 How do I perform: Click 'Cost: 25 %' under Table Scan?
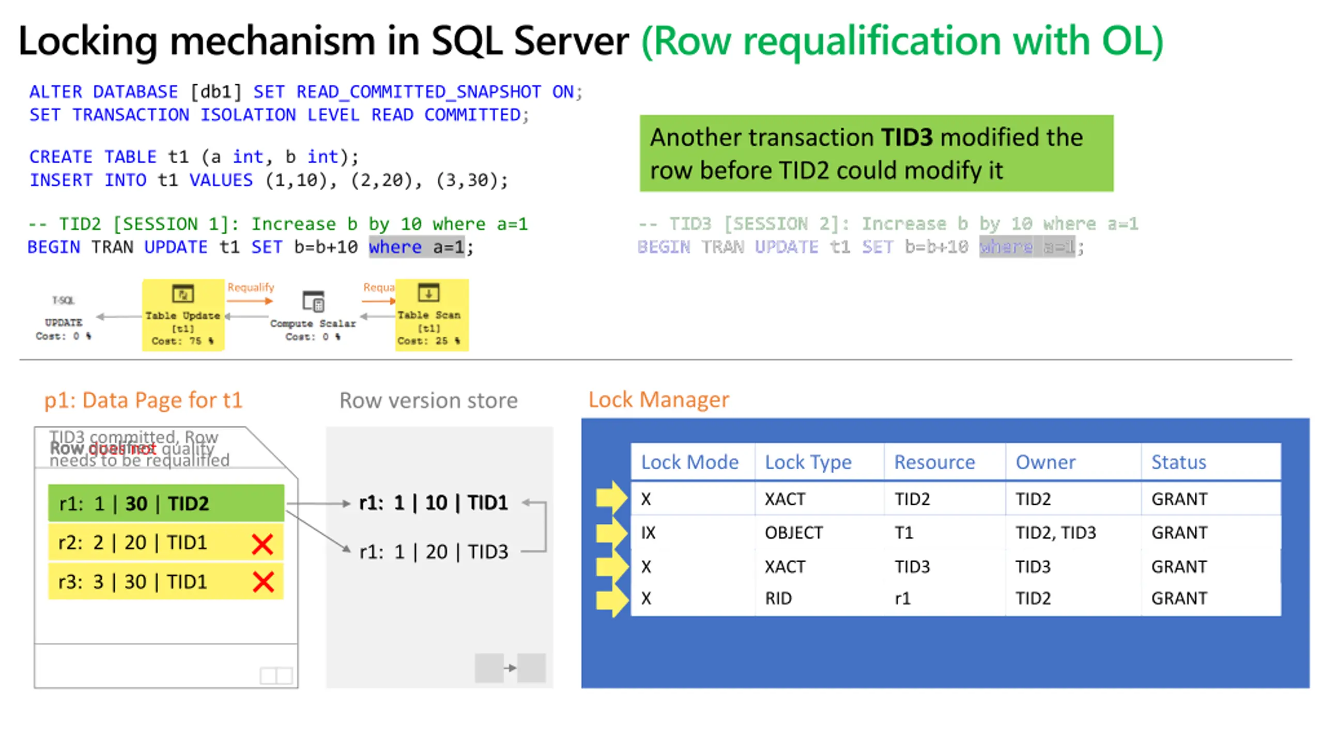[x=428, y=341]
